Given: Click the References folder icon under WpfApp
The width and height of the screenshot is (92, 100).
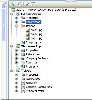Looking at the screenshot, I should (x=23, y=79).
